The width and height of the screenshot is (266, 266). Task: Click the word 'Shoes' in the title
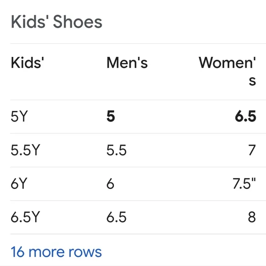[78, 22]
